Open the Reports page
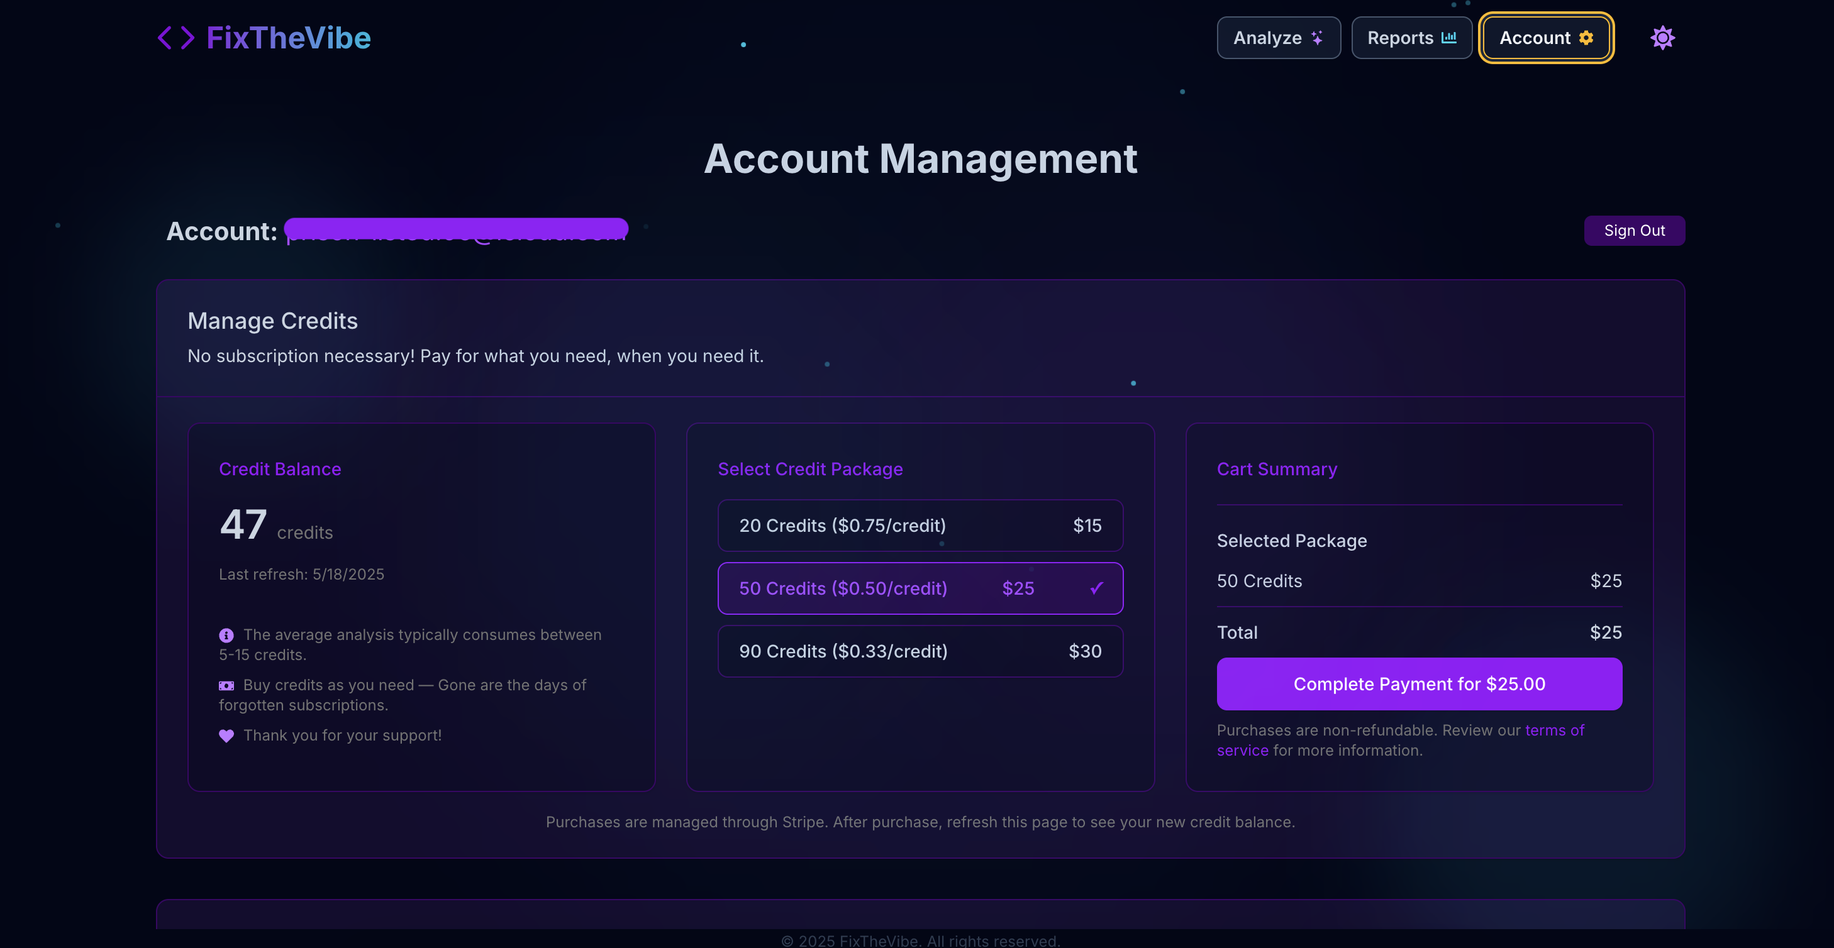1834x948 pixels. click(x=1412, y=38)
